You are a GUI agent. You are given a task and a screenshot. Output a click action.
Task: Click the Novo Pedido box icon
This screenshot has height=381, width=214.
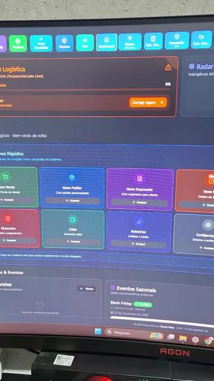71,177
